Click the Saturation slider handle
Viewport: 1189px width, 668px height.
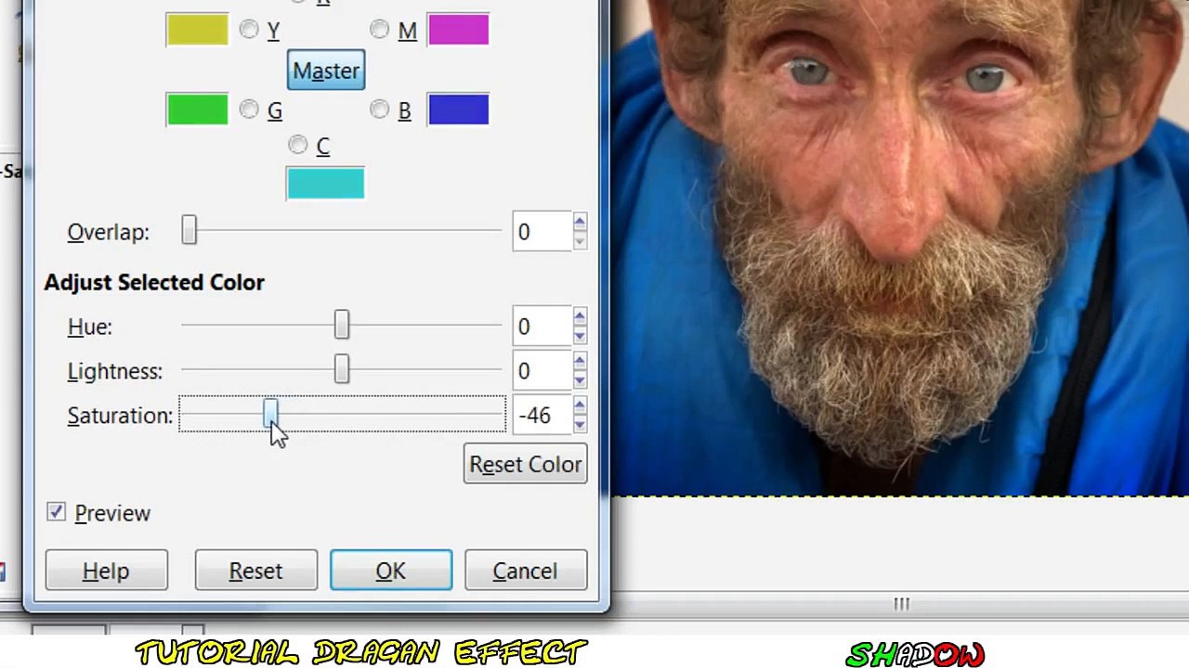[x=269, y=414]
